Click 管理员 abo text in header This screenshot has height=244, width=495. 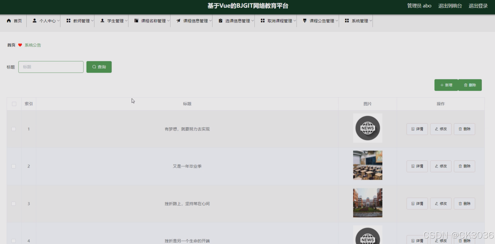pyautogui.click(x=419, y=6)
